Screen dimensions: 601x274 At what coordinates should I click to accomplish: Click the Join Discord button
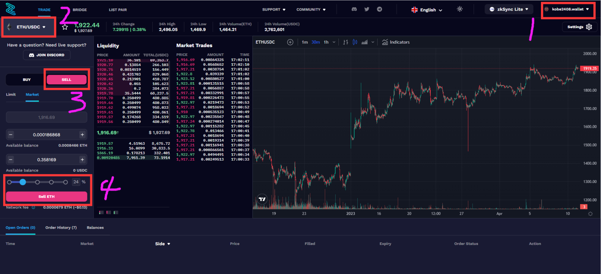[x=47, y=55]
